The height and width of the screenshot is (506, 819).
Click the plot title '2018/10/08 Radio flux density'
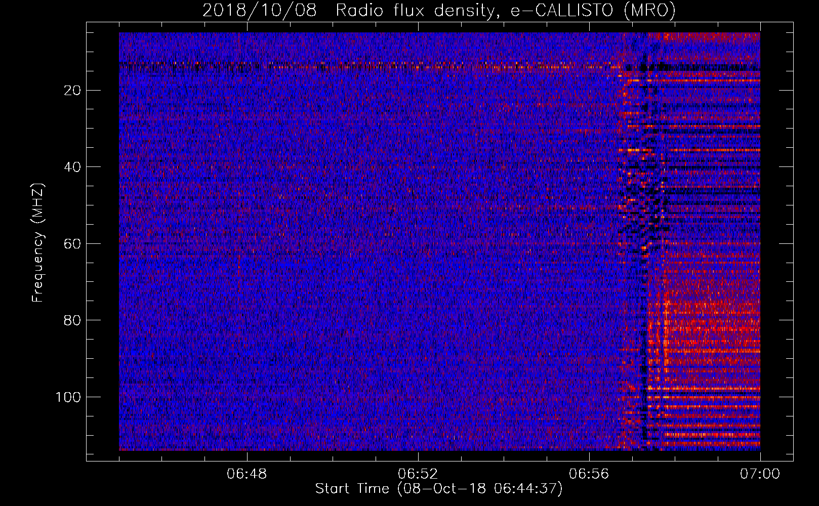(x=439, y=11)
